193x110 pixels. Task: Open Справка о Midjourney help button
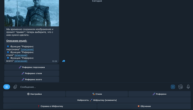click(x=50, y=106)
